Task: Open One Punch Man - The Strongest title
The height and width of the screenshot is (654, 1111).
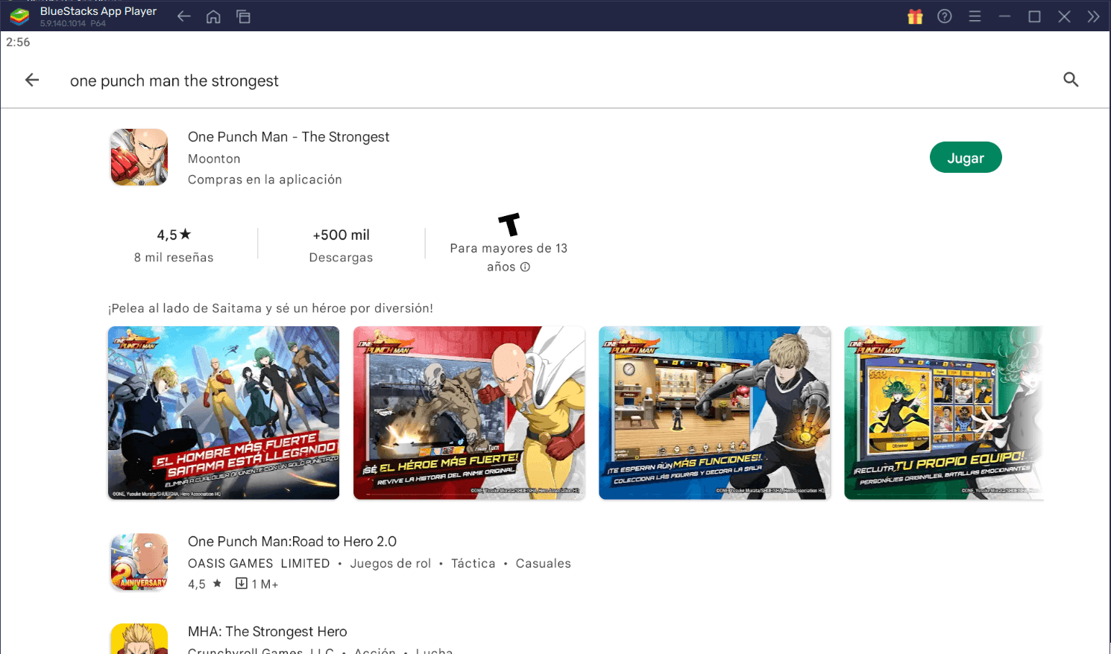Action: click(289, 136)
